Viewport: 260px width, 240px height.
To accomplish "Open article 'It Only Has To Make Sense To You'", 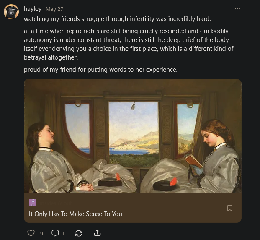I will coord(75,214).
